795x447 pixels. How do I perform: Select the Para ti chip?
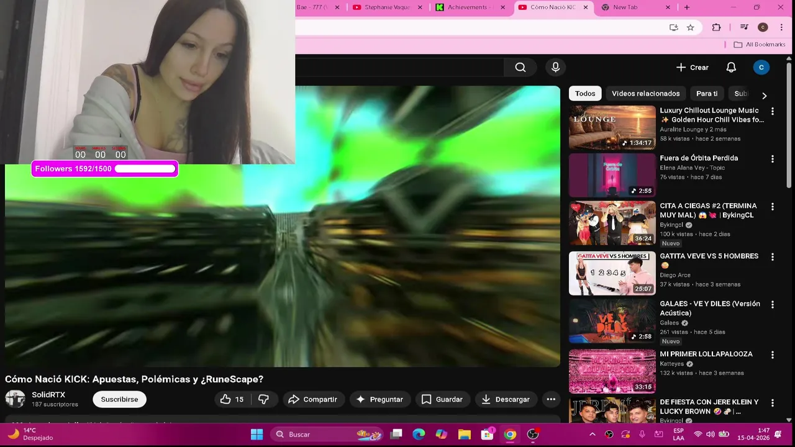[707, 94]
